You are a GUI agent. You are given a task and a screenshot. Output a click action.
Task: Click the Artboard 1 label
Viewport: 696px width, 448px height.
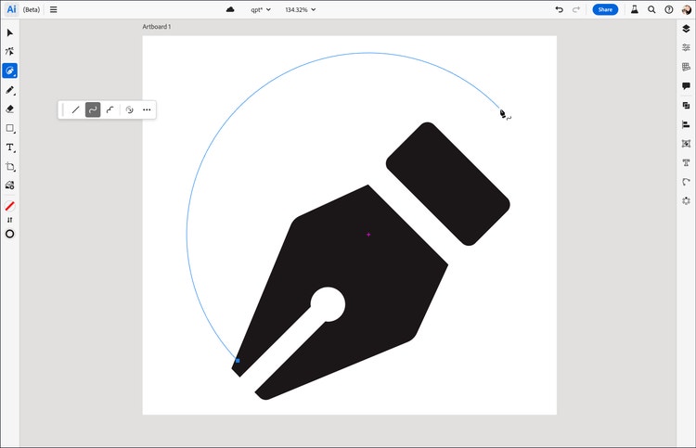[156, 27]
